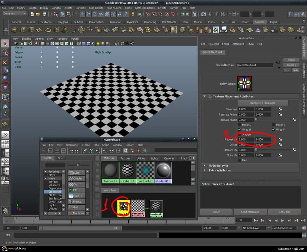This screenshot has height=252, width=307.
Task: Select the arrow Select tool in toolbox
Action: click(x=5, y=44)
